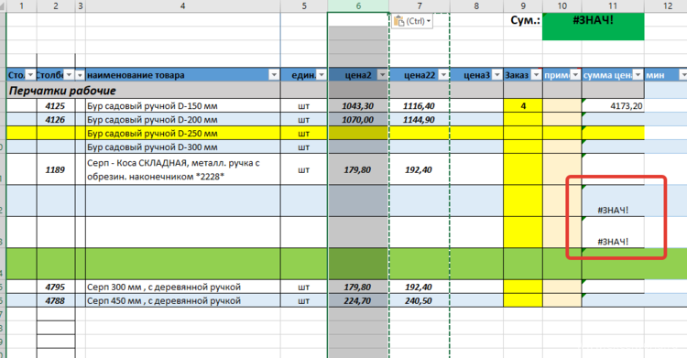Open filter dropdown for цена2 column
This screenshot has height=358, width=687.
point(382,75)
